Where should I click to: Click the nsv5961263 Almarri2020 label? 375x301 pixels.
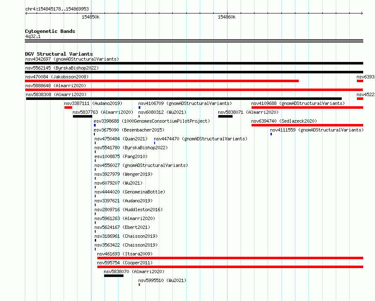point(125,218)
